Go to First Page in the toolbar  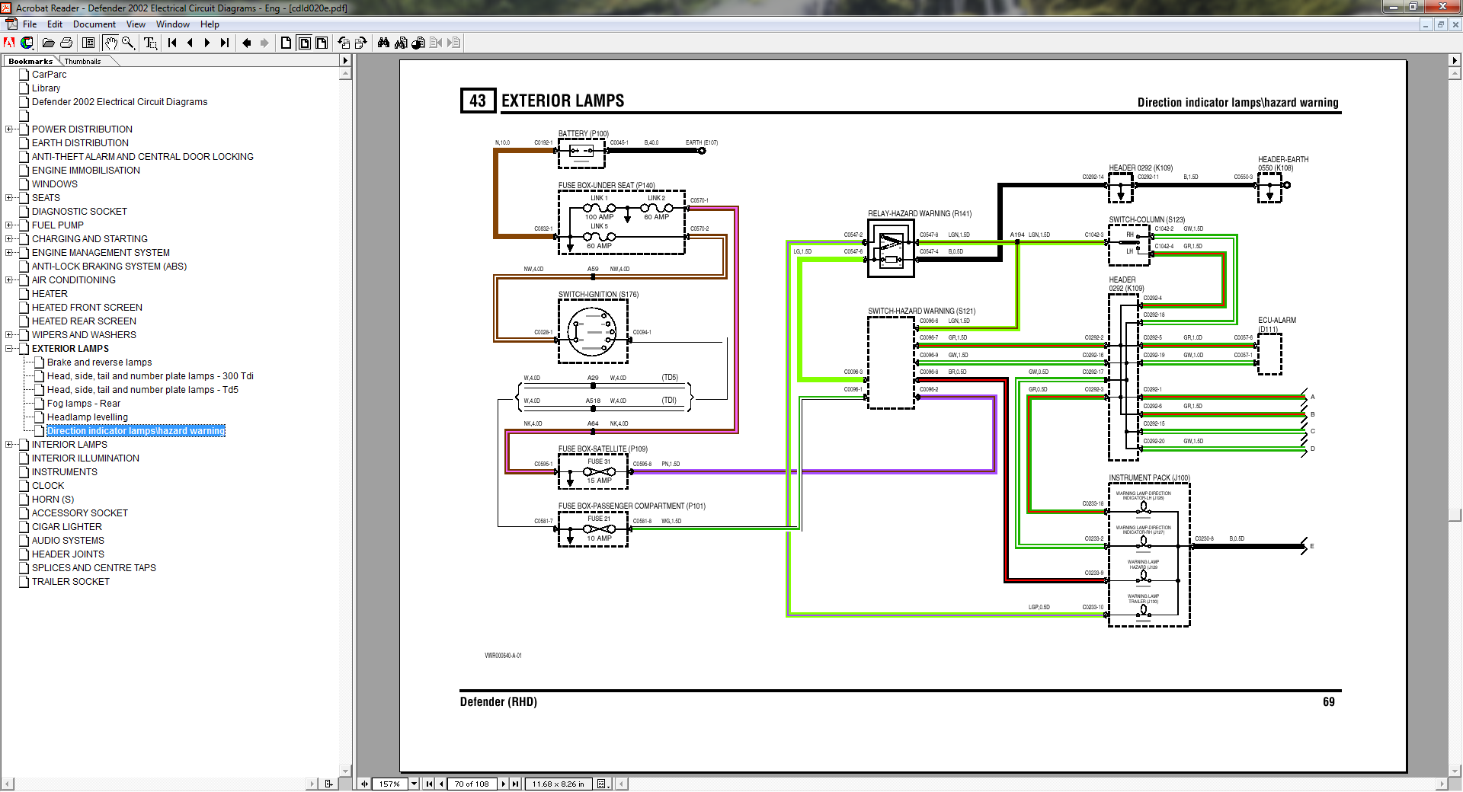coord(172,43)
